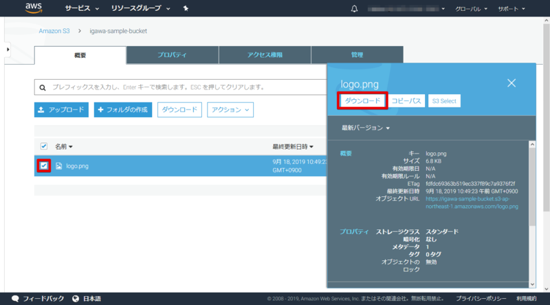Click the details panel scrollbar thumb
The height and width of the screenshot is (305, 550).
point(532,186)
